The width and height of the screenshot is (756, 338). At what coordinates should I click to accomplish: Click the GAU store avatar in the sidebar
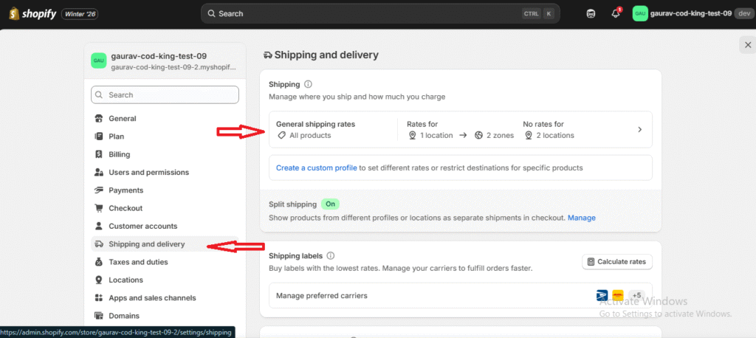(x=99, y=61)
